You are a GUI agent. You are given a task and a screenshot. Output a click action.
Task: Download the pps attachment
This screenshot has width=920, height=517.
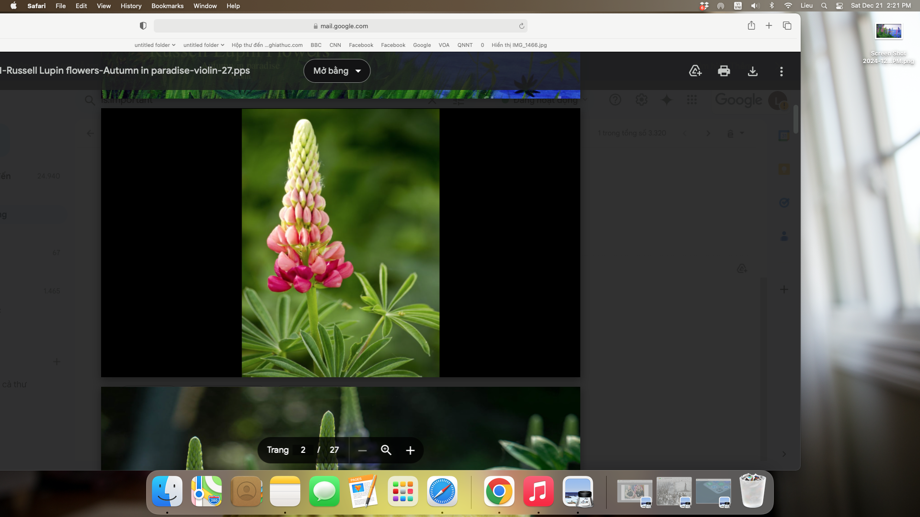752,71
